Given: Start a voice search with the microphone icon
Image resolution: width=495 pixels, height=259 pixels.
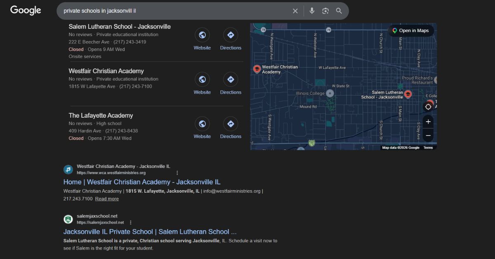Looking at the screenshot, I should [312, 11].
